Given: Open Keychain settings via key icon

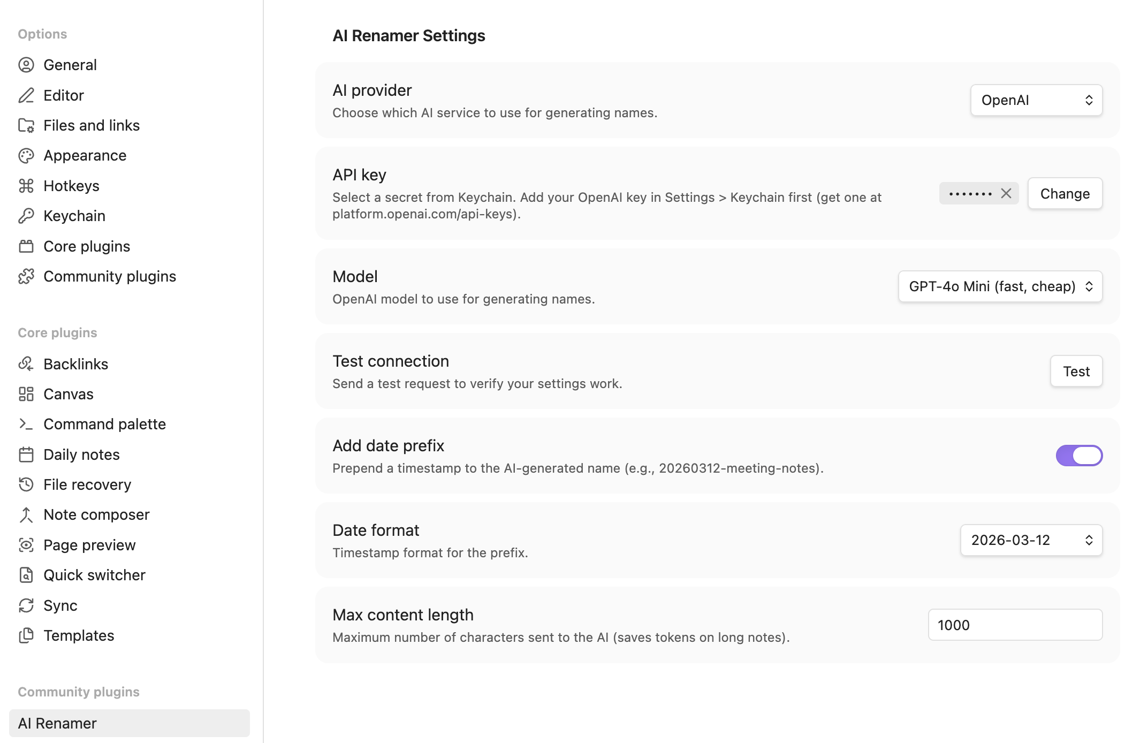Looking at the screenshot, I should tap(26, 216).
